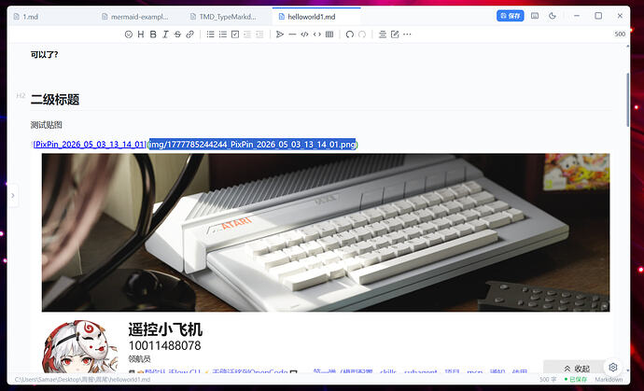Click the 二级标题 heading
Screen dimensions: 644x391
coord(55,100)
